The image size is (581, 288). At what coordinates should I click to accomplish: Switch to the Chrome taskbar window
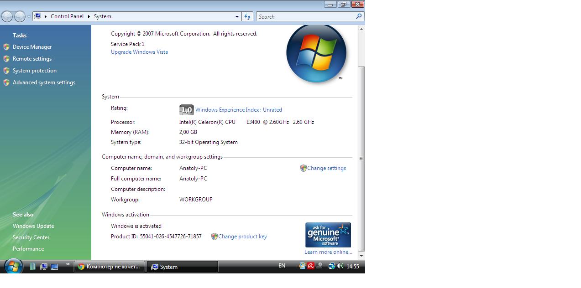tap(110, 267)
